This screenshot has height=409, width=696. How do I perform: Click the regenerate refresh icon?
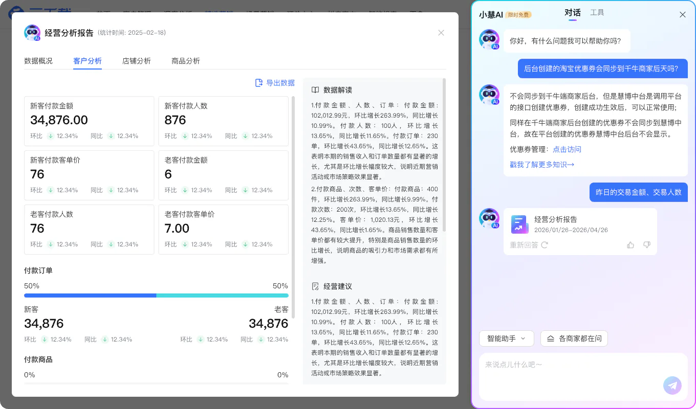pos(545,245)
